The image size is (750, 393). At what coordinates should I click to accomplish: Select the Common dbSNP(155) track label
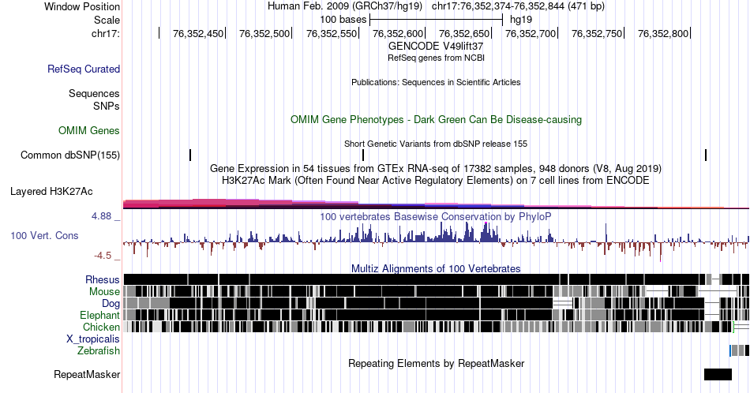(70, 155)
